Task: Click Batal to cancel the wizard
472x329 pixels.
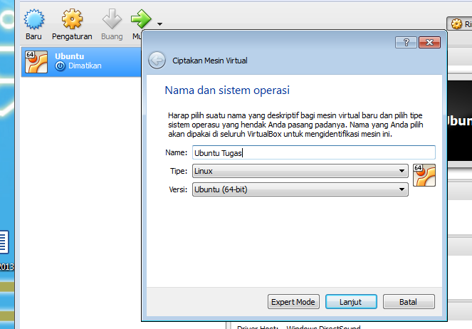Action: click(x=409, y=302)
